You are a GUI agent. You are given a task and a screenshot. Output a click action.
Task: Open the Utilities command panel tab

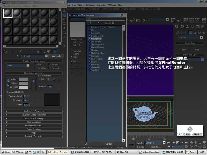pos(203,27)
